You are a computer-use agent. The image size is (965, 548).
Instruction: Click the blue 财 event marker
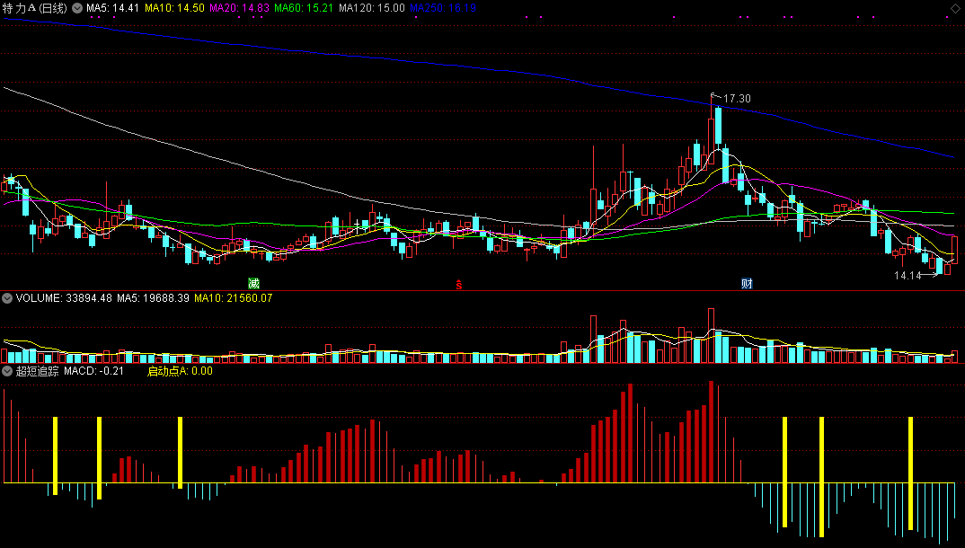[747, 284]
